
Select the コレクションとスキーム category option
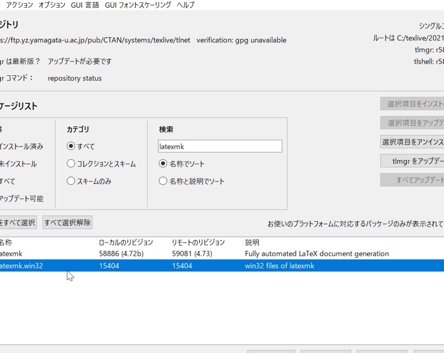[x=71, y=164]
